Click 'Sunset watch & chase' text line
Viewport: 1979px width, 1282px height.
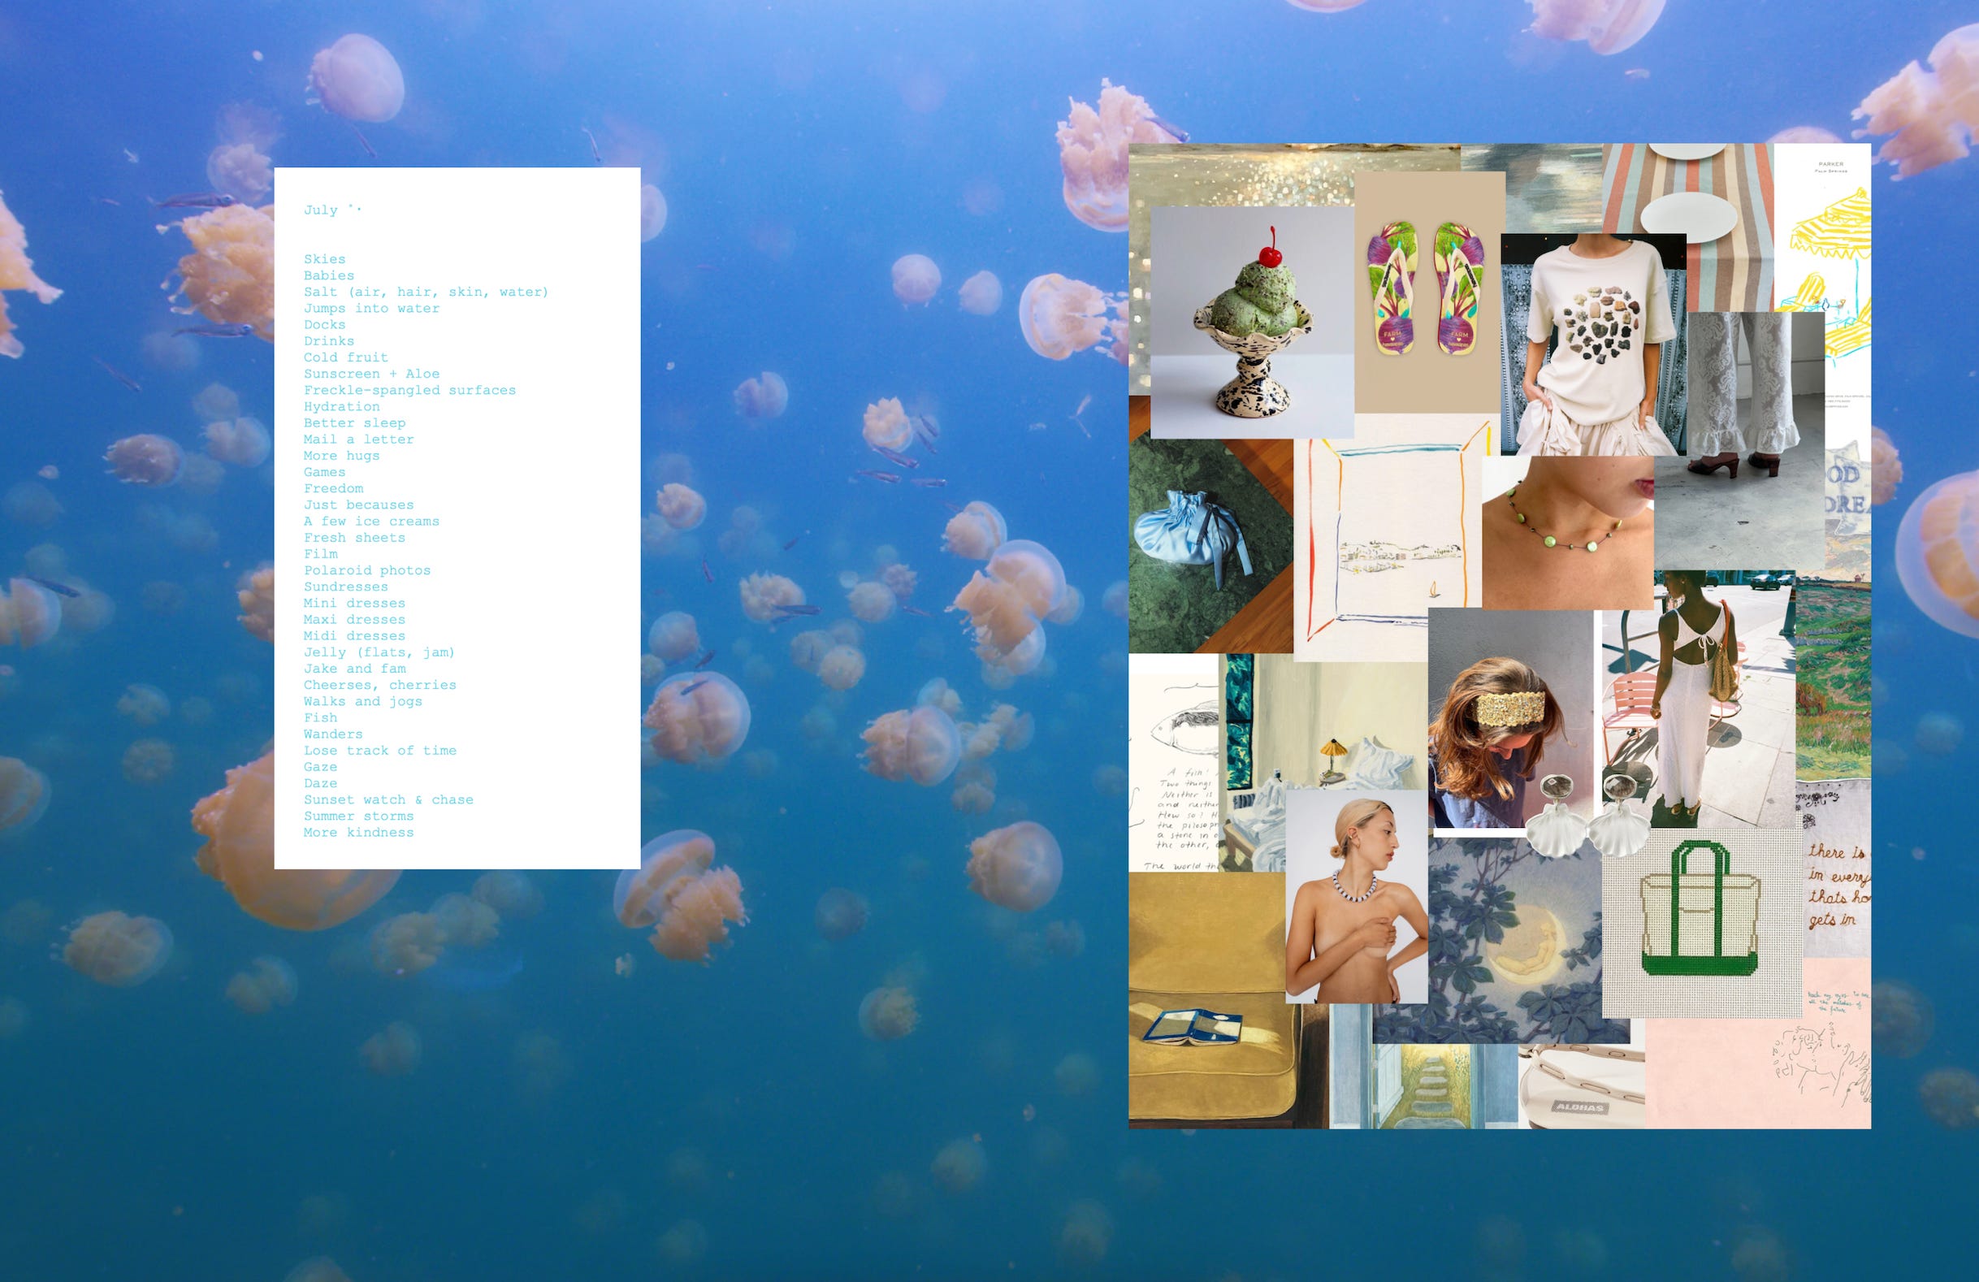[388, 799]
